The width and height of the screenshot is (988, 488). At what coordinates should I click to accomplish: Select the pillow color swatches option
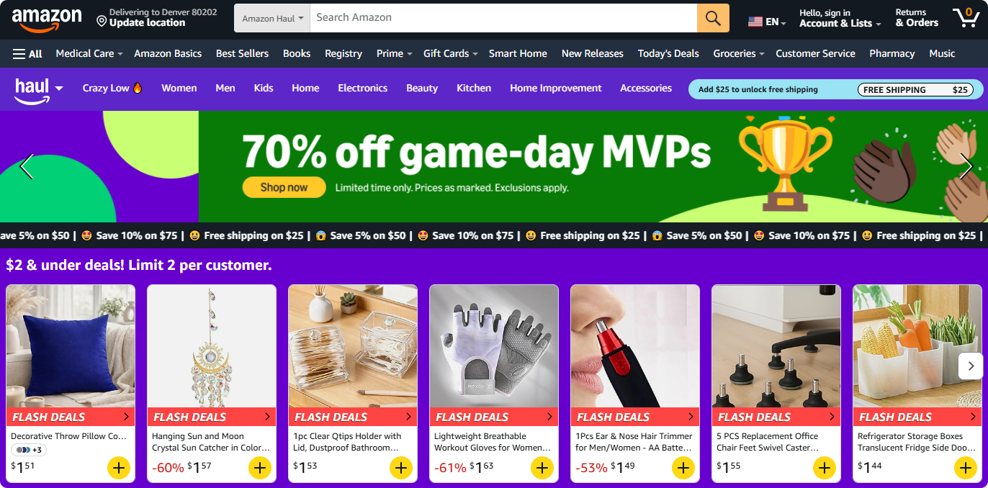click(x=28, y=450)
